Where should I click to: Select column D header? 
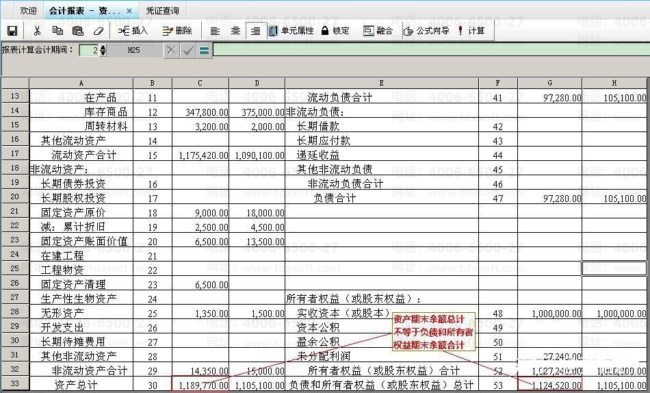click(257, 83)
